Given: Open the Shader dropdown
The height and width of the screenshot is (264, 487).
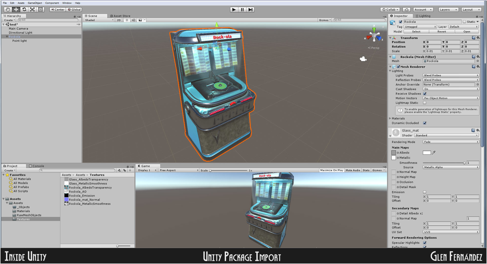Looking at the screenshot, I should pyautogui.click(x=447, y=135).
